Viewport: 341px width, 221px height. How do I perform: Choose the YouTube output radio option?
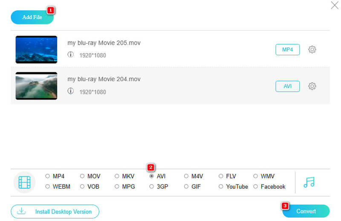[221, 187]
